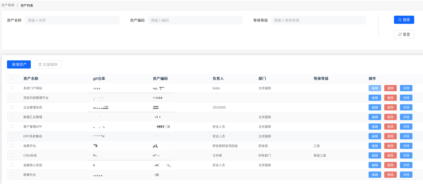Viewport: 423px width, 184px height.
Task: Delete the 数据汇总管理 asset
Action: (x=390, y=117)
